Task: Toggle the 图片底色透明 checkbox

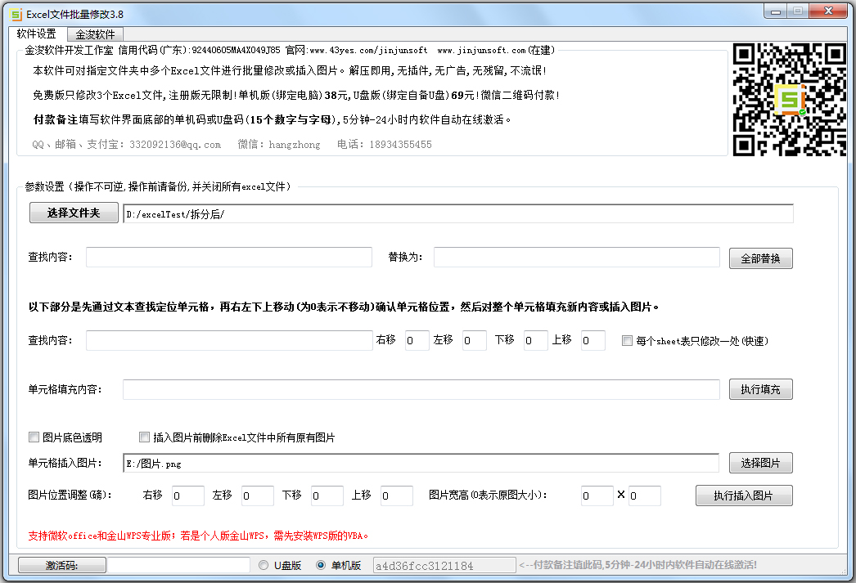Action: (x=34, y=437)
